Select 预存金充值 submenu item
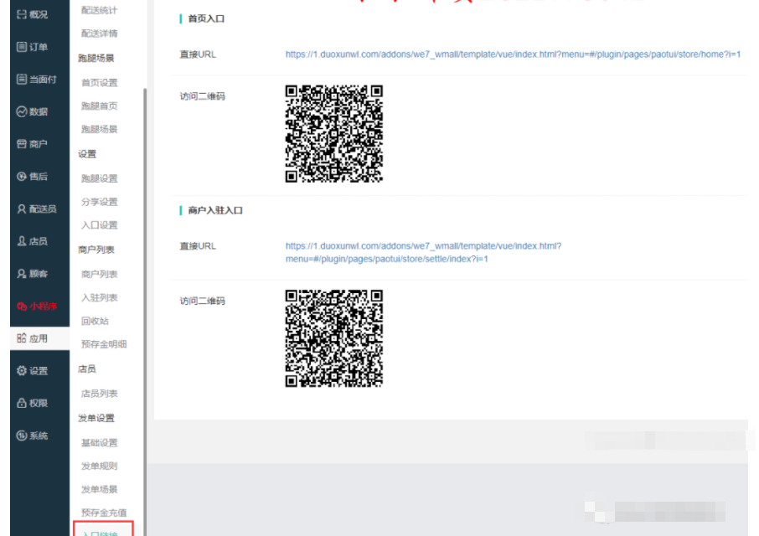This screenshot has width=759, height=536. tap(104, 513)
